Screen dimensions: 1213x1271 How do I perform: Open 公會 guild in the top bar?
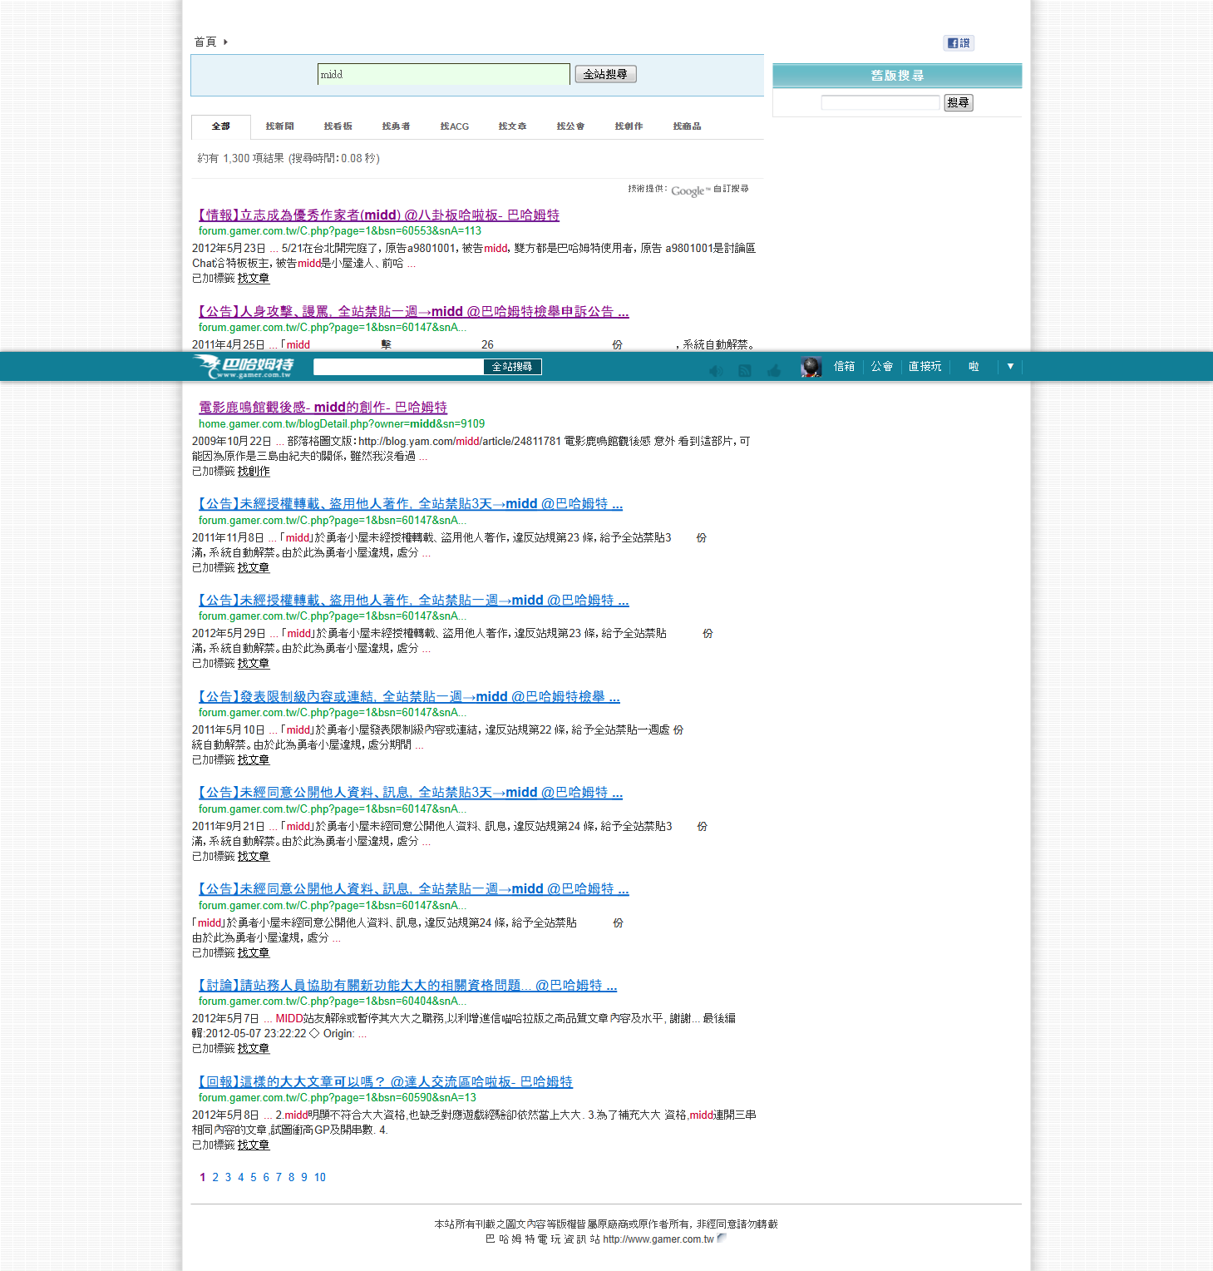[x=881, y=366]
